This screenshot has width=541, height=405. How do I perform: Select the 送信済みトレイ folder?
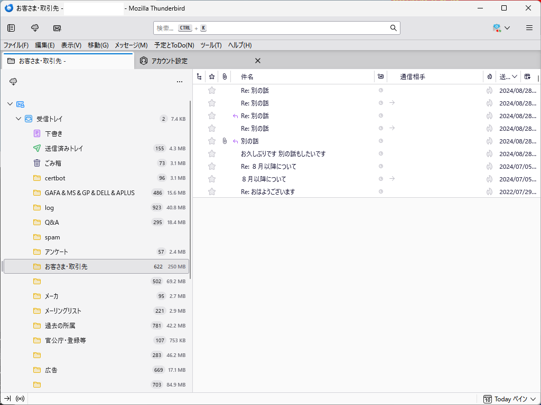(x=97, y=148)
